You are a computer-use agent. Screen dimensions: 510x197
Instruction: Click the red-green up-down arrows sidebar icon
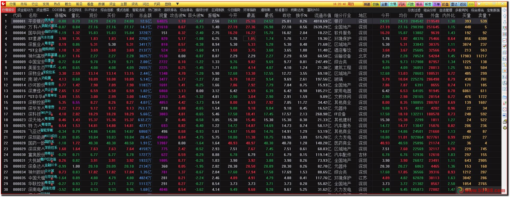click(505, 103)
